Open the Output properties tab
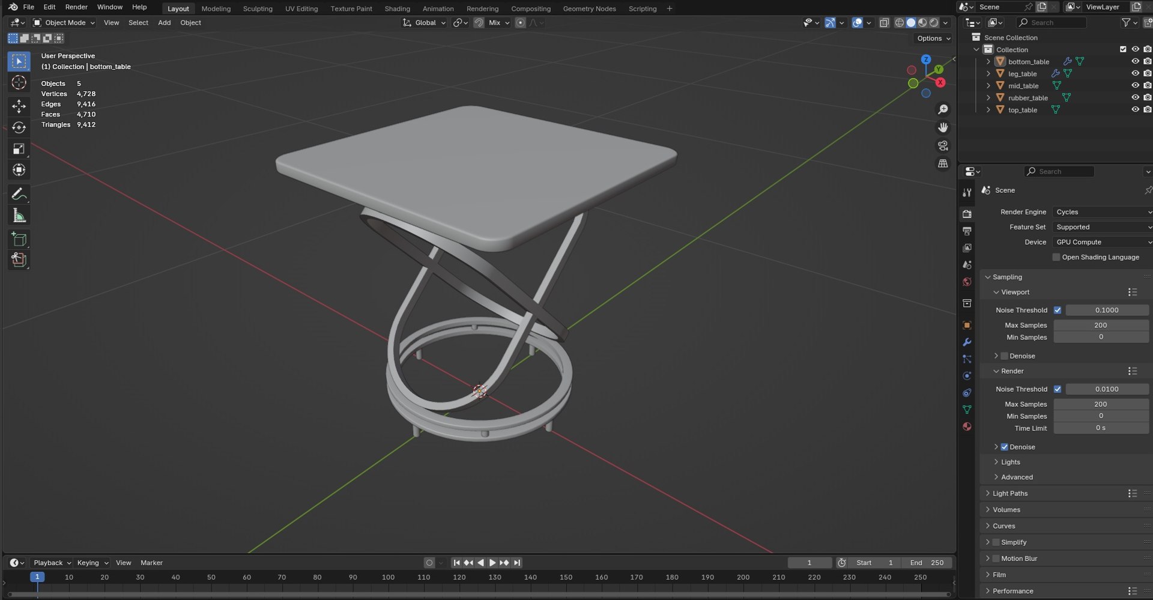This screenshot has width=1153, height=600. click(x=967, y=231)
